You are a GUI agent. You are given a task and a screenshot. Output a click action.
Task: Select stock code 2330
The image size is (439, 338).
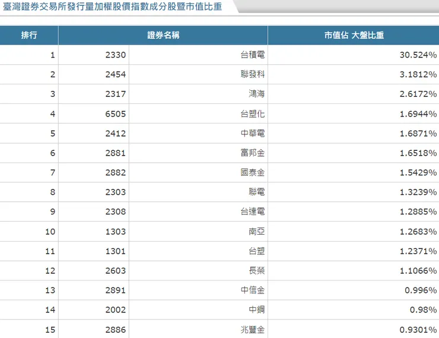[115, 55]
